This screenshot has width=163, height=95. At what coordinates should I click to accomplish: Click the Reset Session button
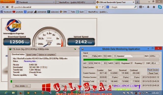tap(153, 70)
